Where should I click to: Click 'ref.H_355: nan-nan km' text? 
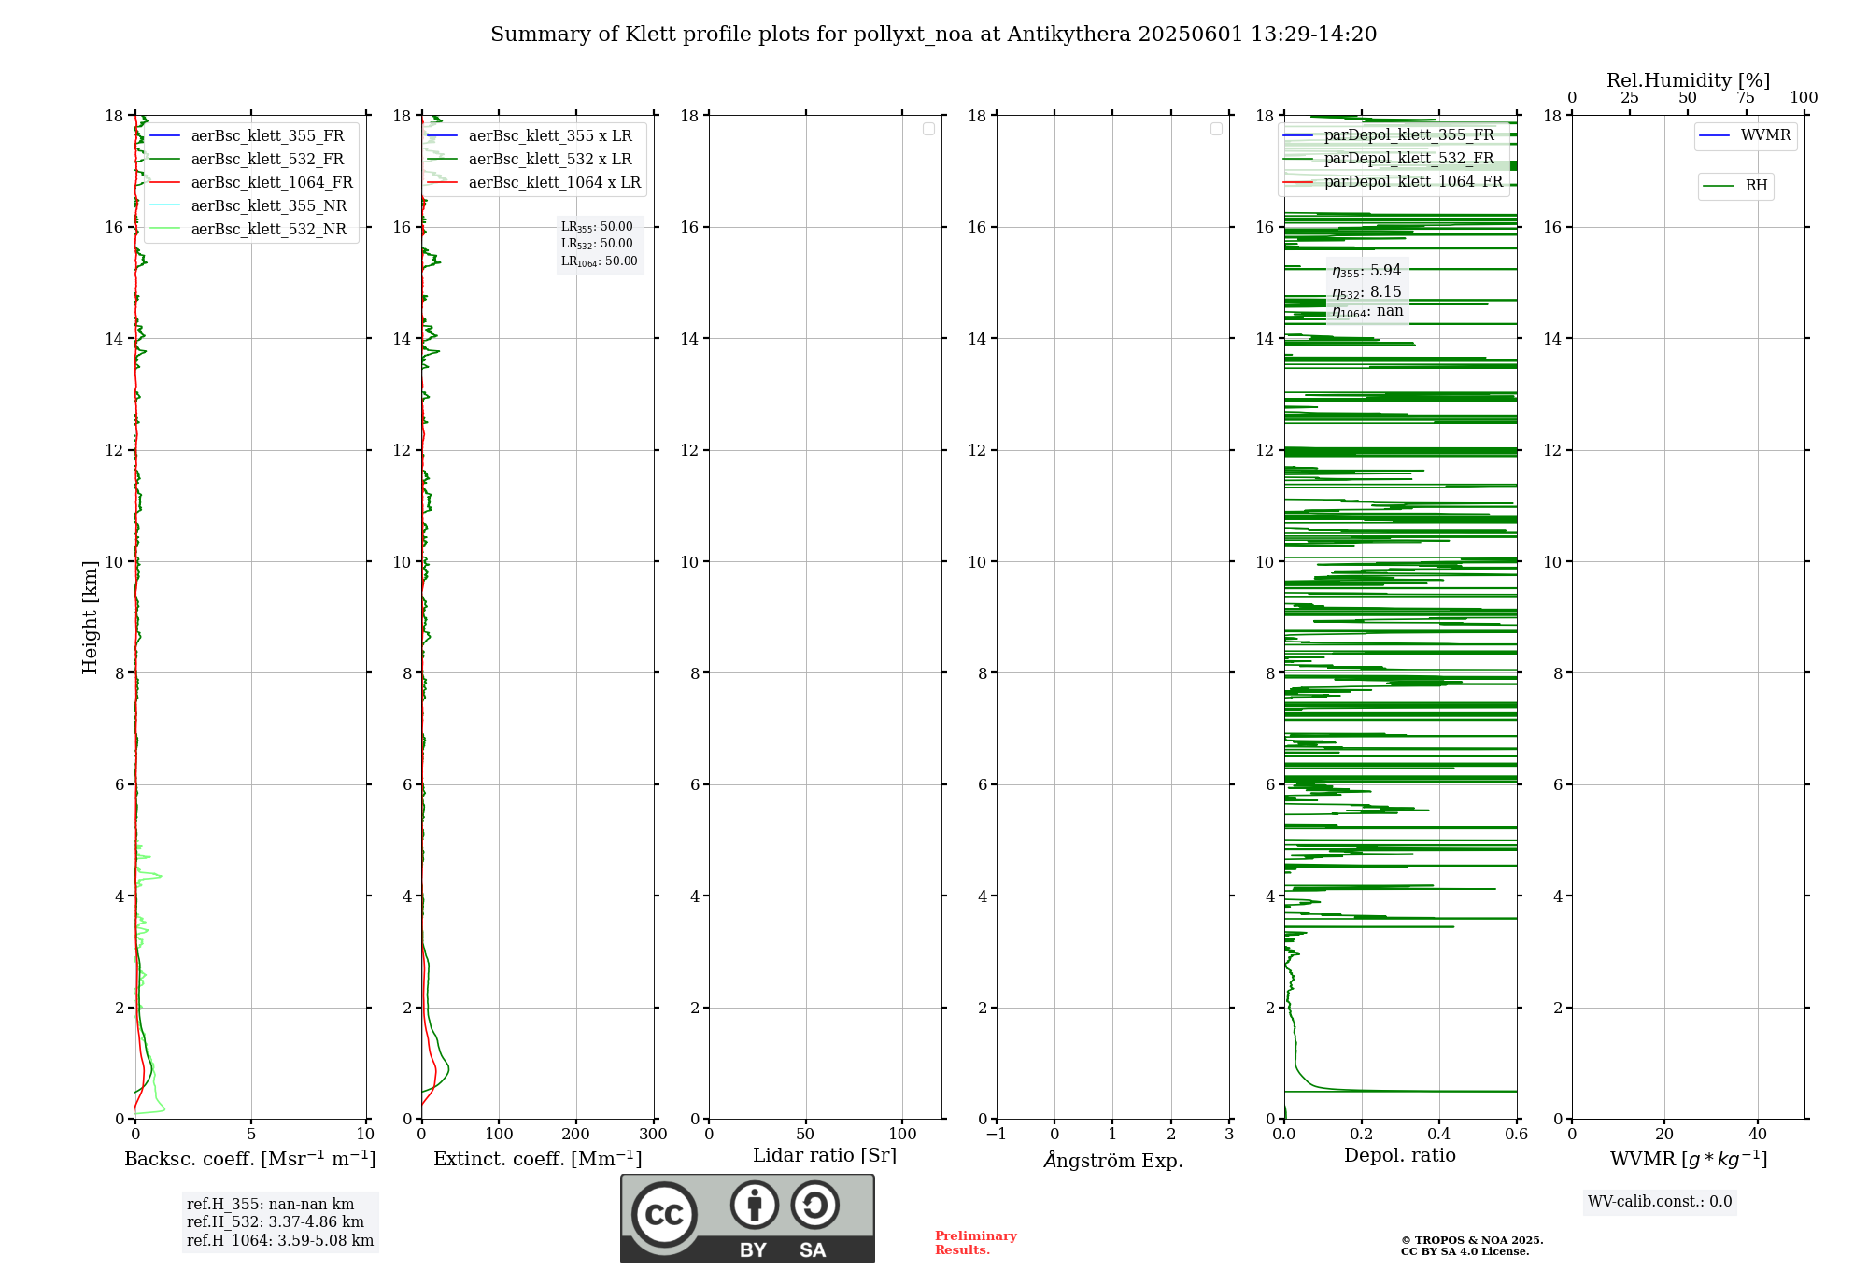click(x=270, y=1205)
